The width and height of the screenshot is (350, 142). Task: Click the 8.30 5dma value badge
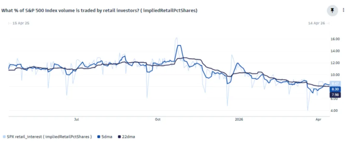(x=335, y=89)
